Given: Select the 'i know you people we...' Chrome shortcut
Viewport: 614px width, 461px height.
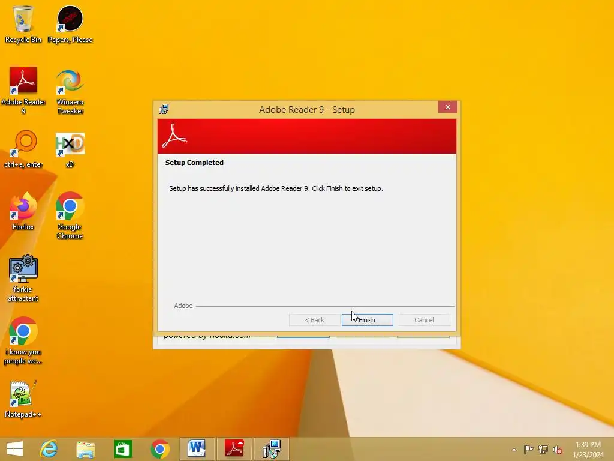Looking at the screenshot, I should point(23,341).
